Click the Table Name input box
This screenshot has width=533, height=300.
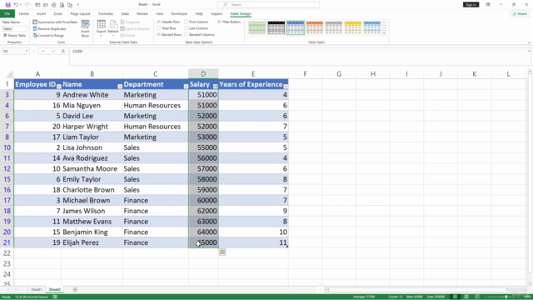pyautogui.click(x=14, y=29)
